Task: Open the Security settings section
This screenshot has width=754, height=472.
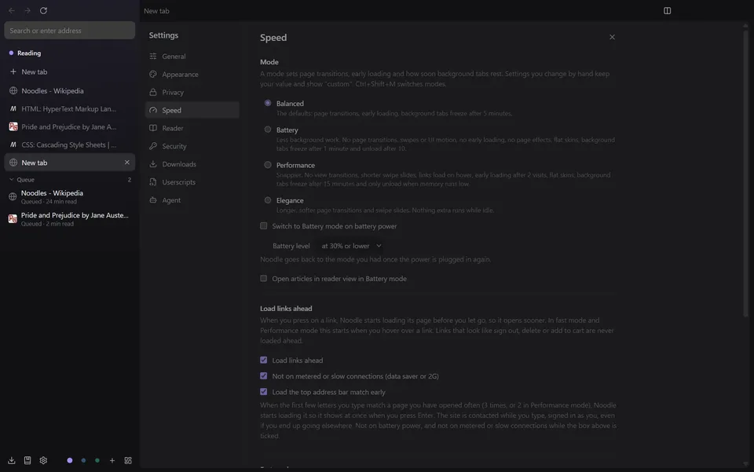Action: 192,146
